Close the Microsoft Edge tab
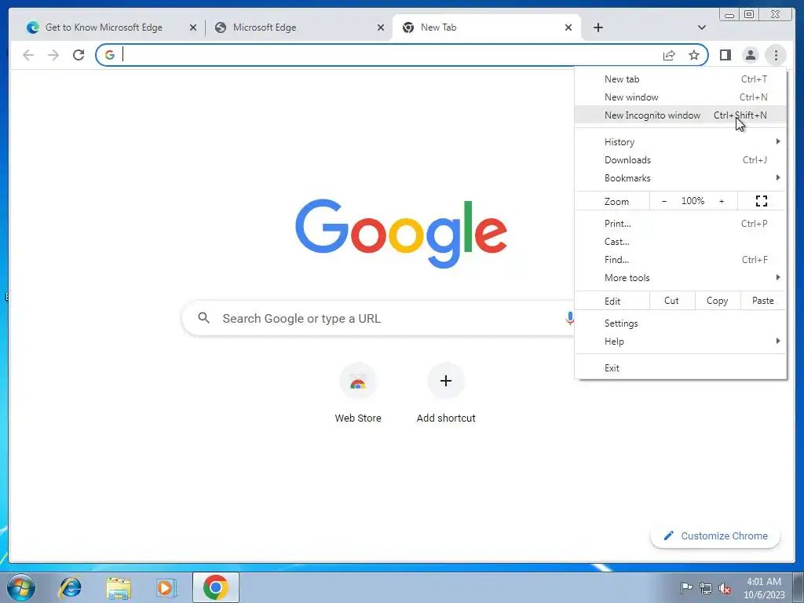This screenshot has height=603, width=804. point(381,27)
